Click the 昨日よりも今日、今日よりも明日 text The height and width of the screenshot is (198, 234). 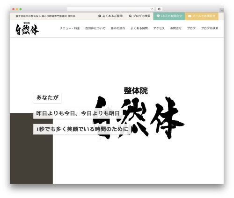(78, 113)
